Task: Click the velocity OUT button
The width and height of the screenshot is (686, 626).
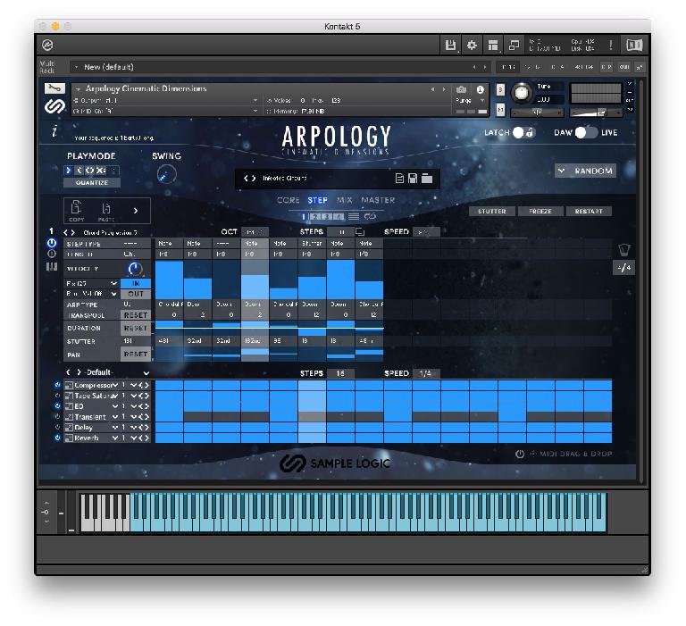Action: [136, 294]
